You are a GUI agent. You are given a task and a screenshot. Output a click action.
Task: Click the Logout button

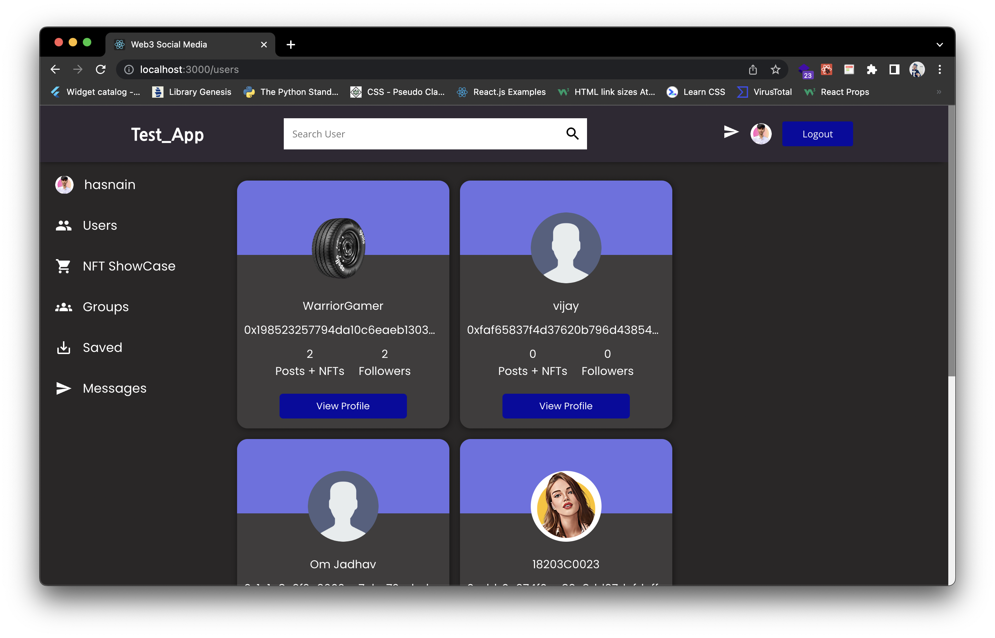pyautogui.click(x=817, y=134)
